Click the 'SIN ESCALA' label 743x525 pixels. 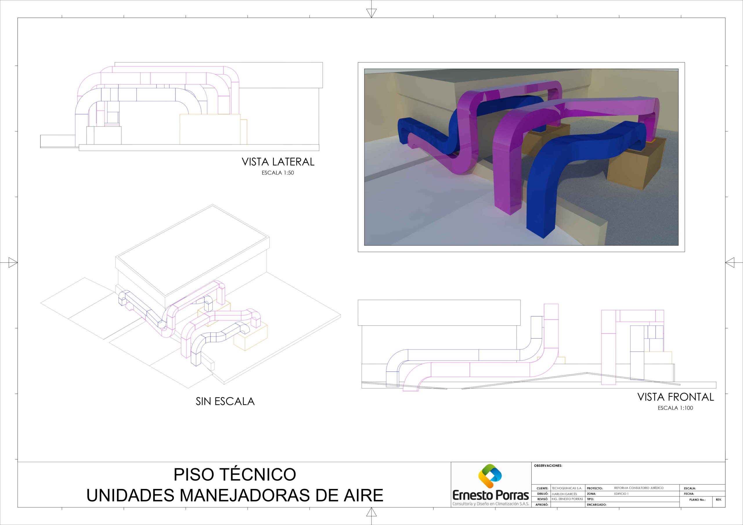point(225,401)
